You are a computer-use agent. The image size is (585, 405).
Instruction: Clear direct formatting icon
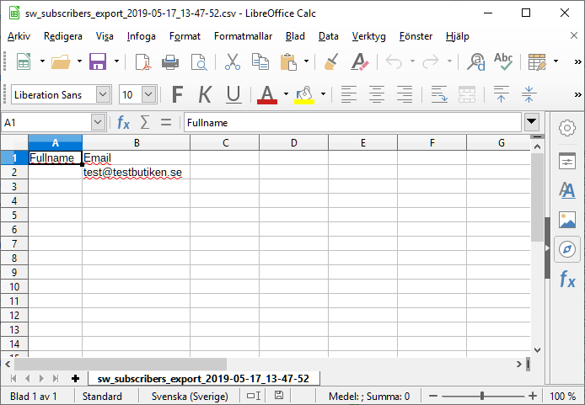(360, 61)
